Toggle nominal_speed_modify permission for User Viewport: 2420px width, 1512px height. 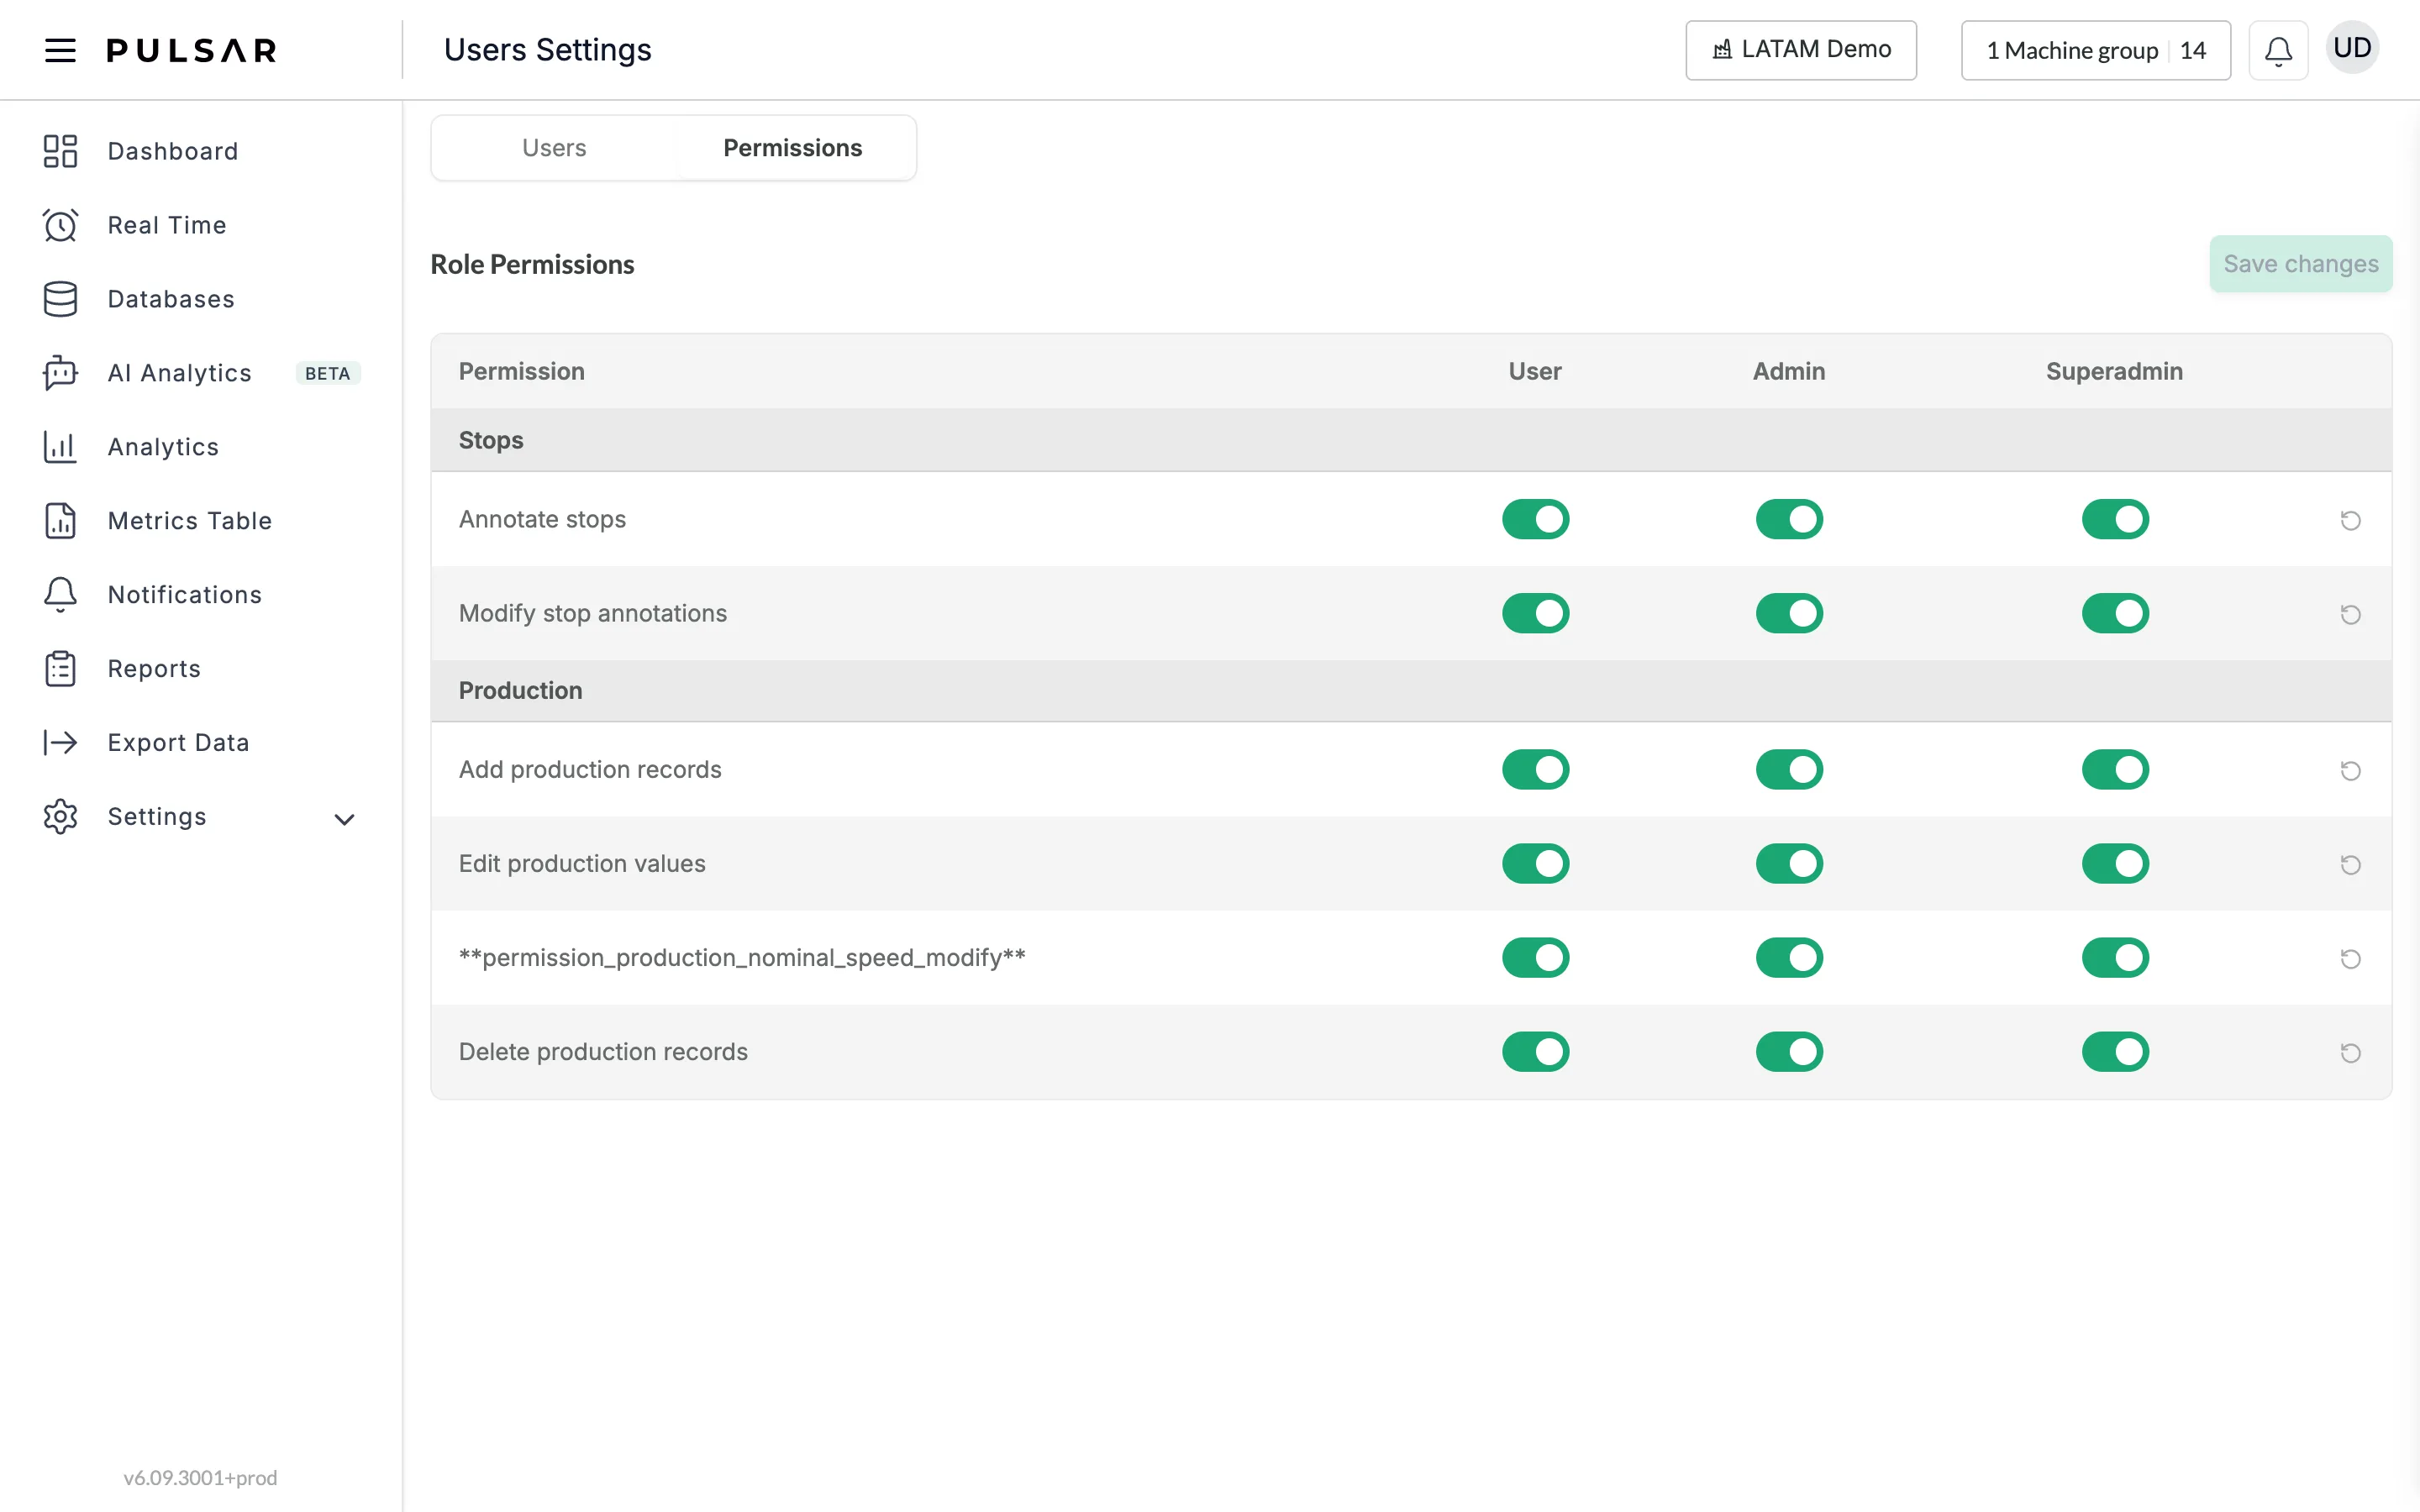click(x=1535, y=957)
